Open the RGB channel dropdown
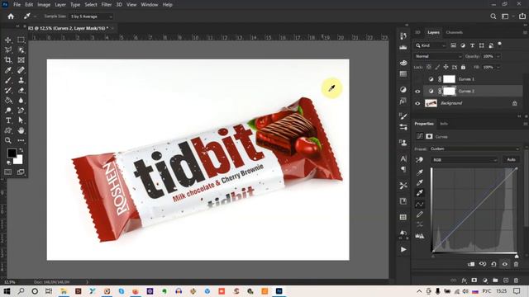 coord(465,160)
